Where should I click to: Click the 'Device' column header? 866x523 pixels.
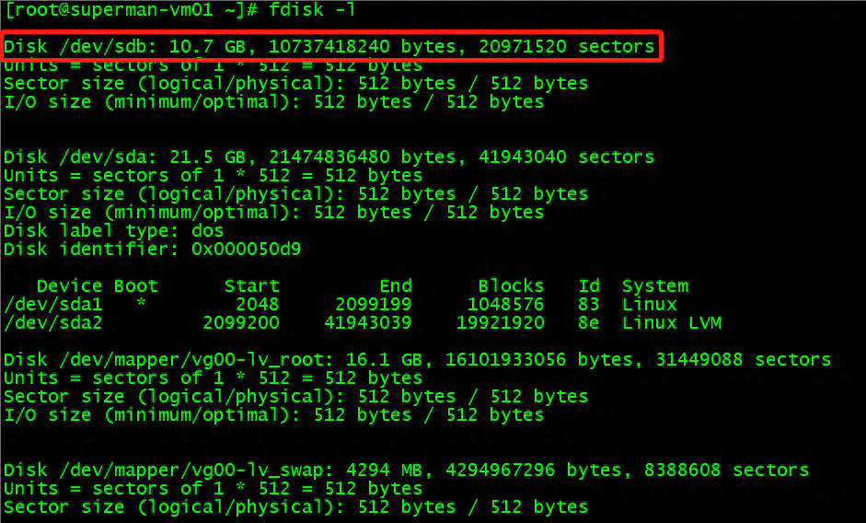70,285
